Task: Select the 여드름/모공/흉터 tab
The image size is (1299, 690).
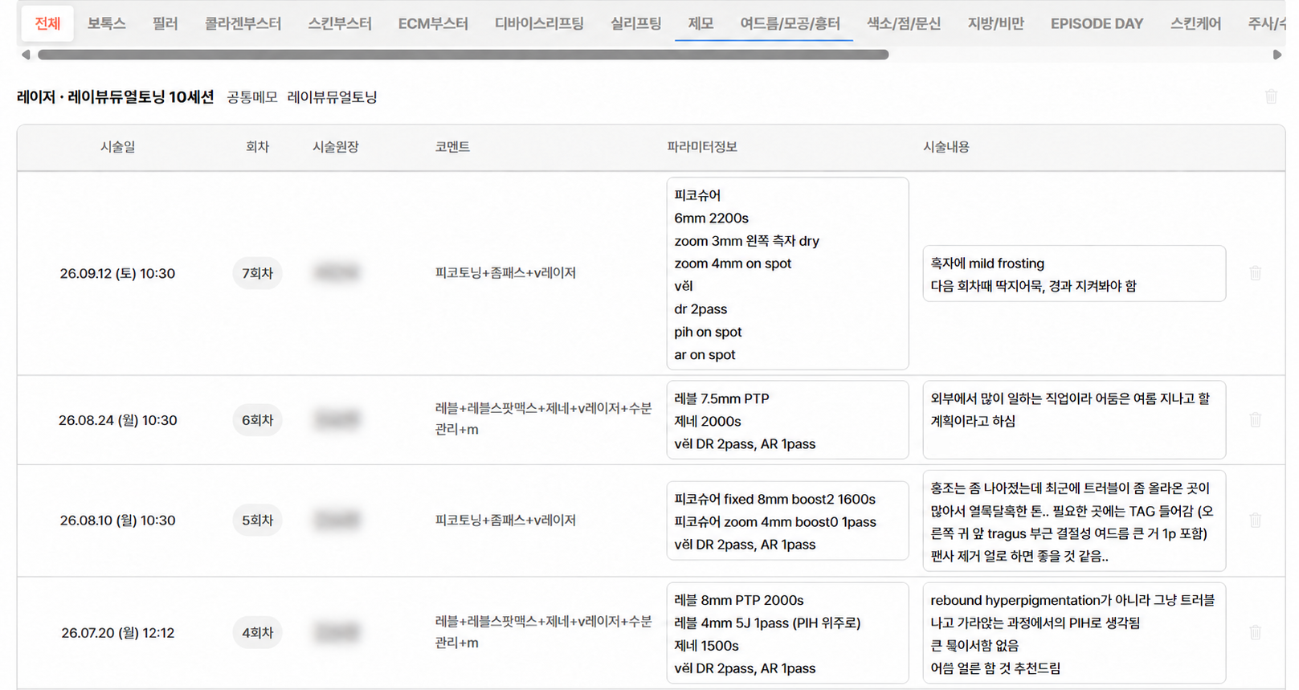Action: point(790,23)
